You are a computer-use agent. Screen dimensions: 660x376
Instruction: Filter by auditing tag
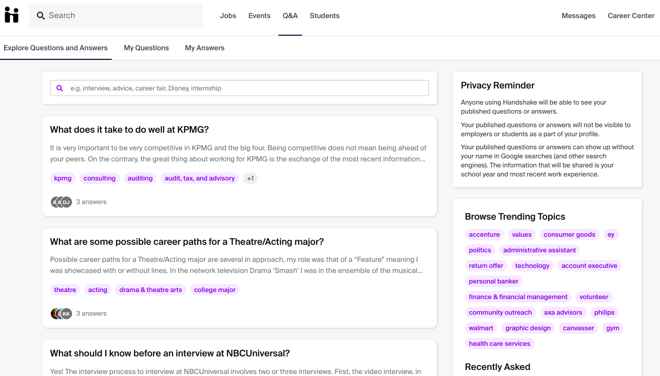[x=140, y=178]
